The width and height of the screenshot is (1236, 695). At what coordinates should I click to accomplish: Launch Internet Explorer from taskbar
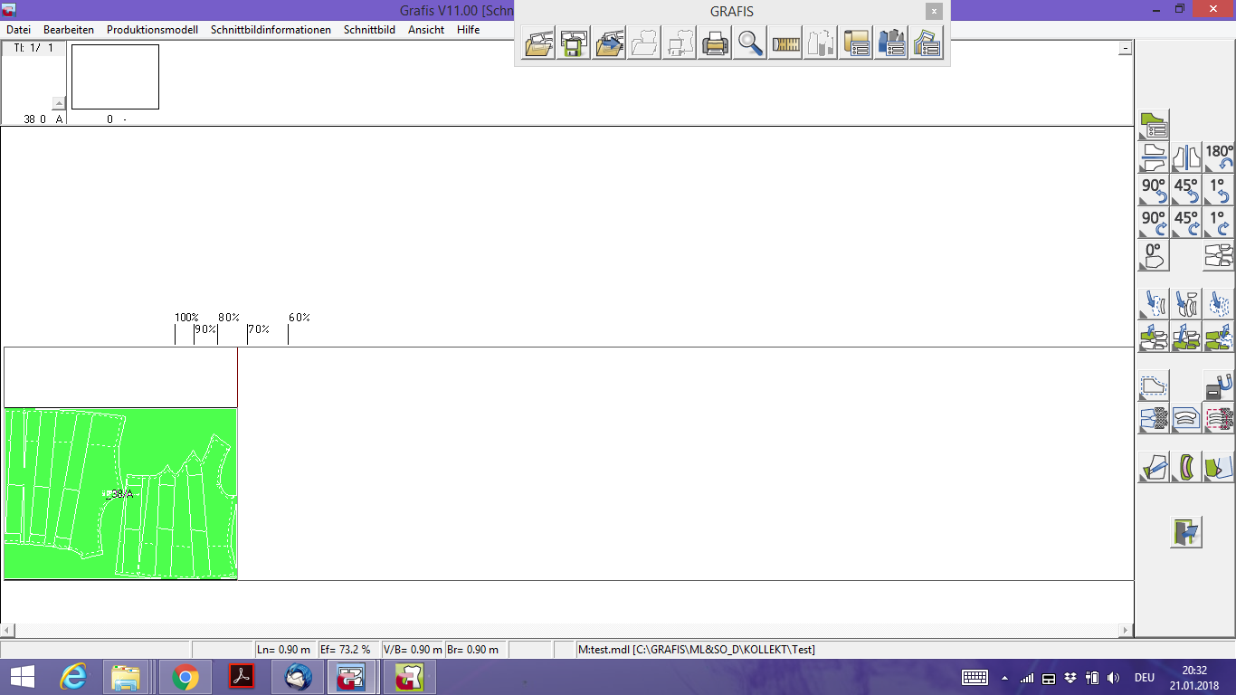(73, 677)
